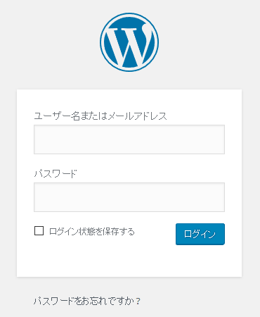Image resolution: width=260 pixels, height=317 pixels.
Task: Click the ログイン状態を保存する label text
Action: pos(92,232)
